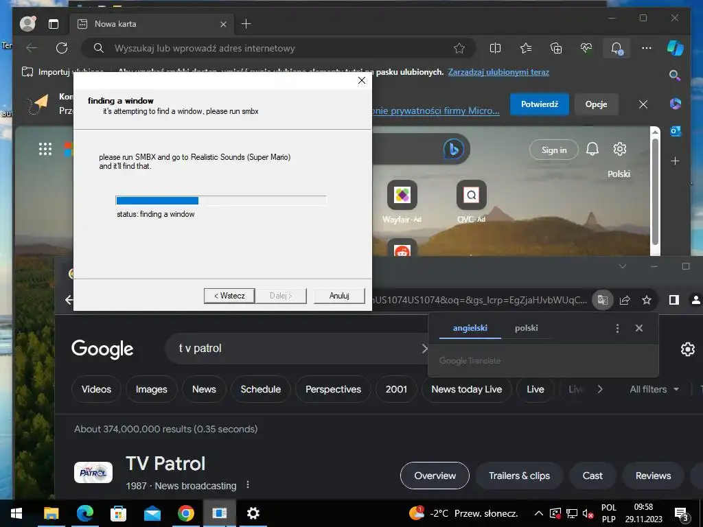This screenshot has height=527, width=703.
Task: Filter results by News
Action: 204,389
